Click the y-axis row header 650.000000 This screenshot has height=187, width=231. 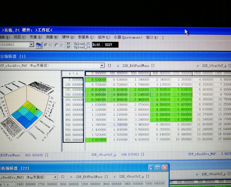click(73, 140)
